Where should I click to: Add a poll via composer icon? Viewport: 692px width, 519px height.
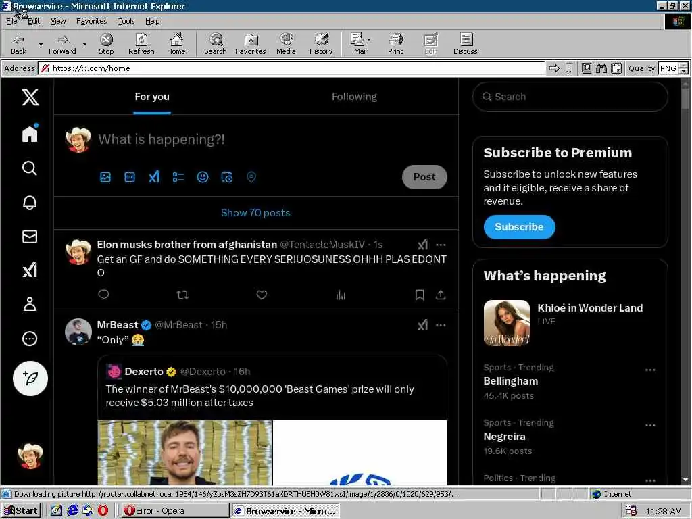point(178,177)
